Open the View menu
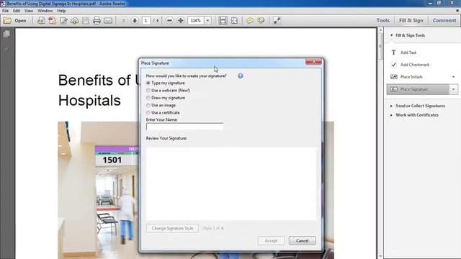This screenshot has width=461, height=259. [x=29, y=11]
